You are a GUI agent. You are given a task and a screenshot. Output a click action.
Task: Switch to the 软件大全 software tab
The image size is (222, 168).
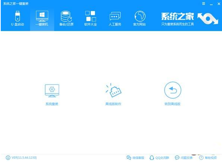pyautogui.click(x=90, y=19)
